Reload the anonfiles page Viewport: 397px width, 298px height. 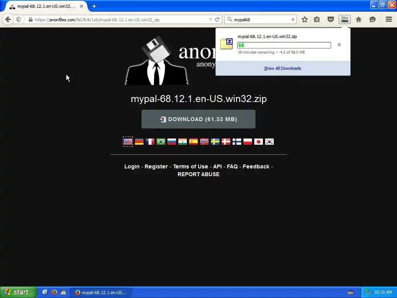tap(217, 19)
